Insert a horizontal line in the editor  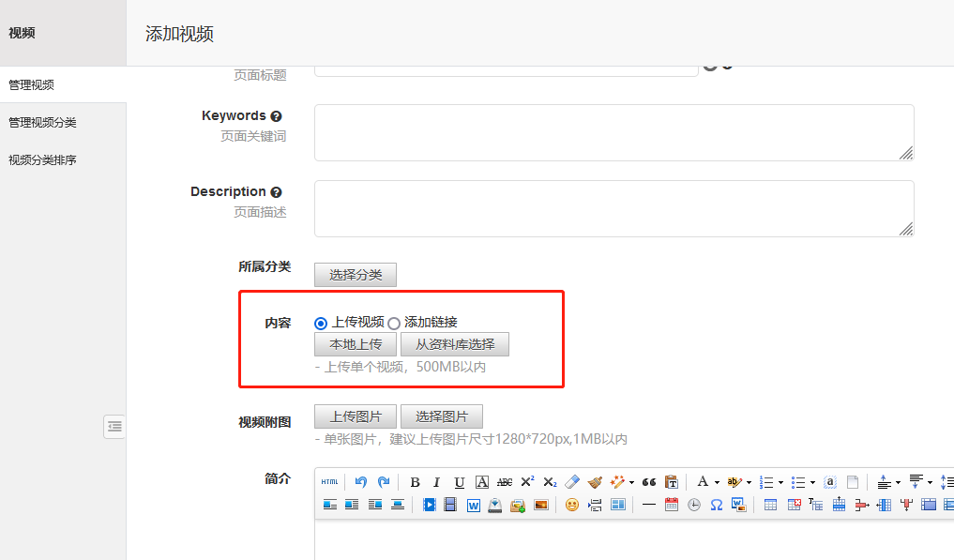click(647, 504)
